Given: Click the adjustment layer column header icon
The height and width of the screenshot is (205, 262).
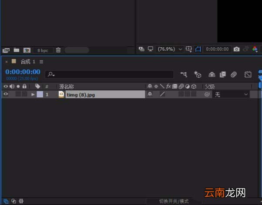Looking at the screenshot, I should click(187, 86).
